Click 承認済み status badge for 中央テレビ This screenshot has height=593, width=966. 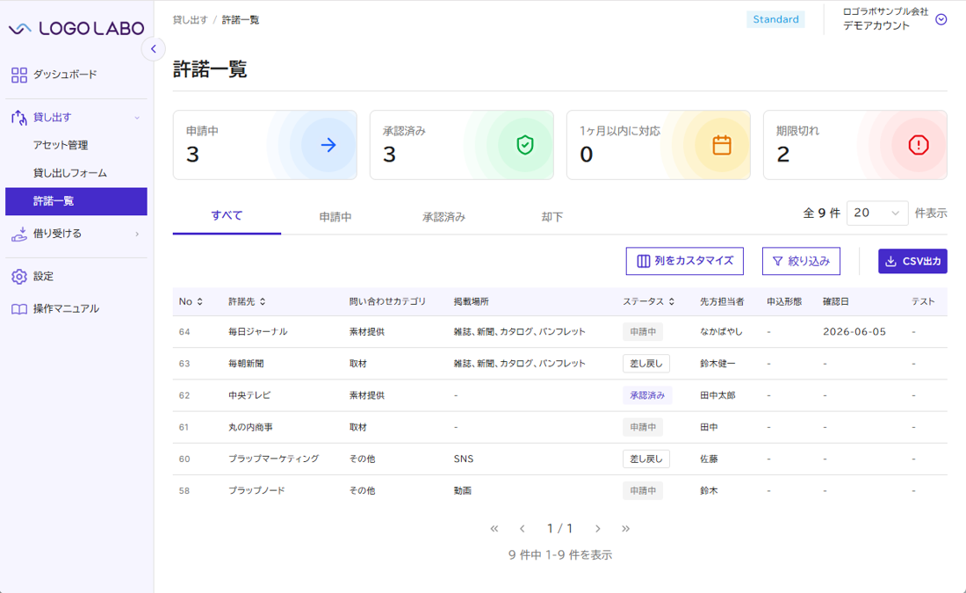[647, 395]
